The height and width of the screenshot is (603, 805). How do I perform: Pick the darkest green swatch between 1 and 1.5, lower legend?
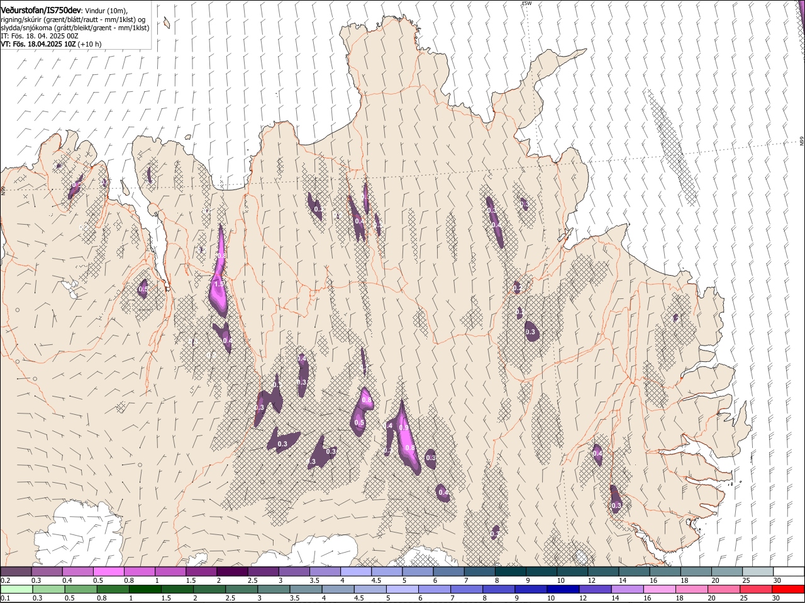[x=145, y=590]
